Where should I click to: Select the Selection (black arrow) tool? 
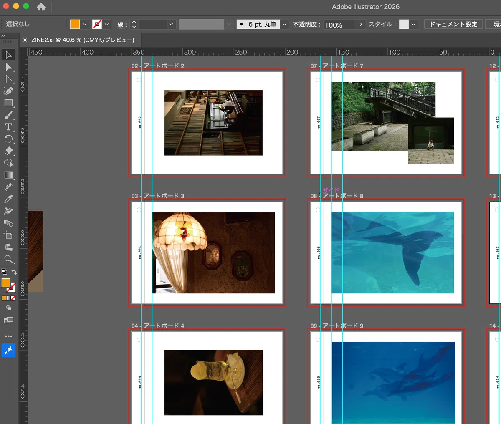pos(8,55)
